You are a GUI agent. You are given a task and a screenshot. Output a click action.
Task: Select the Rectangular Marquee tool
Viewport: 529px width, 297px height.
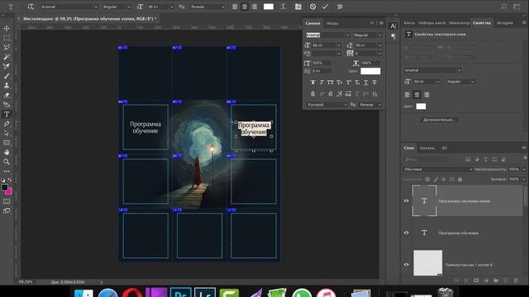[7, 38]
